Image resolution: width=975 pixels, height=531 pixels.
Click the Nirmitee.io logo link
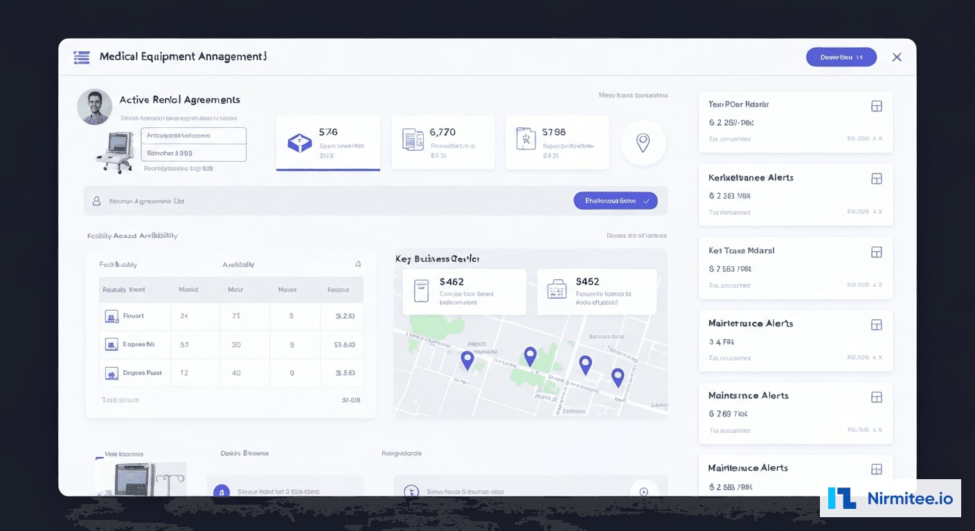890,497
